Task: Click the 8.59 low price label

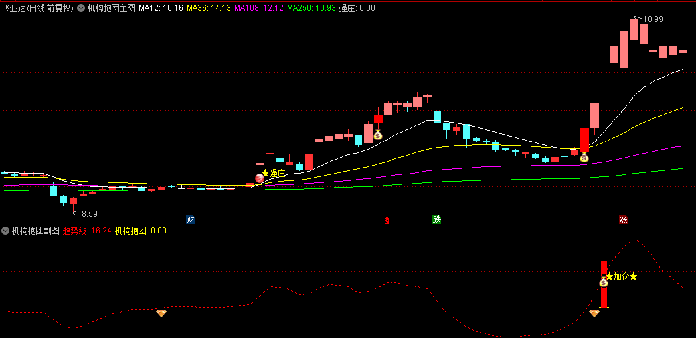Action: coord(89,213)
